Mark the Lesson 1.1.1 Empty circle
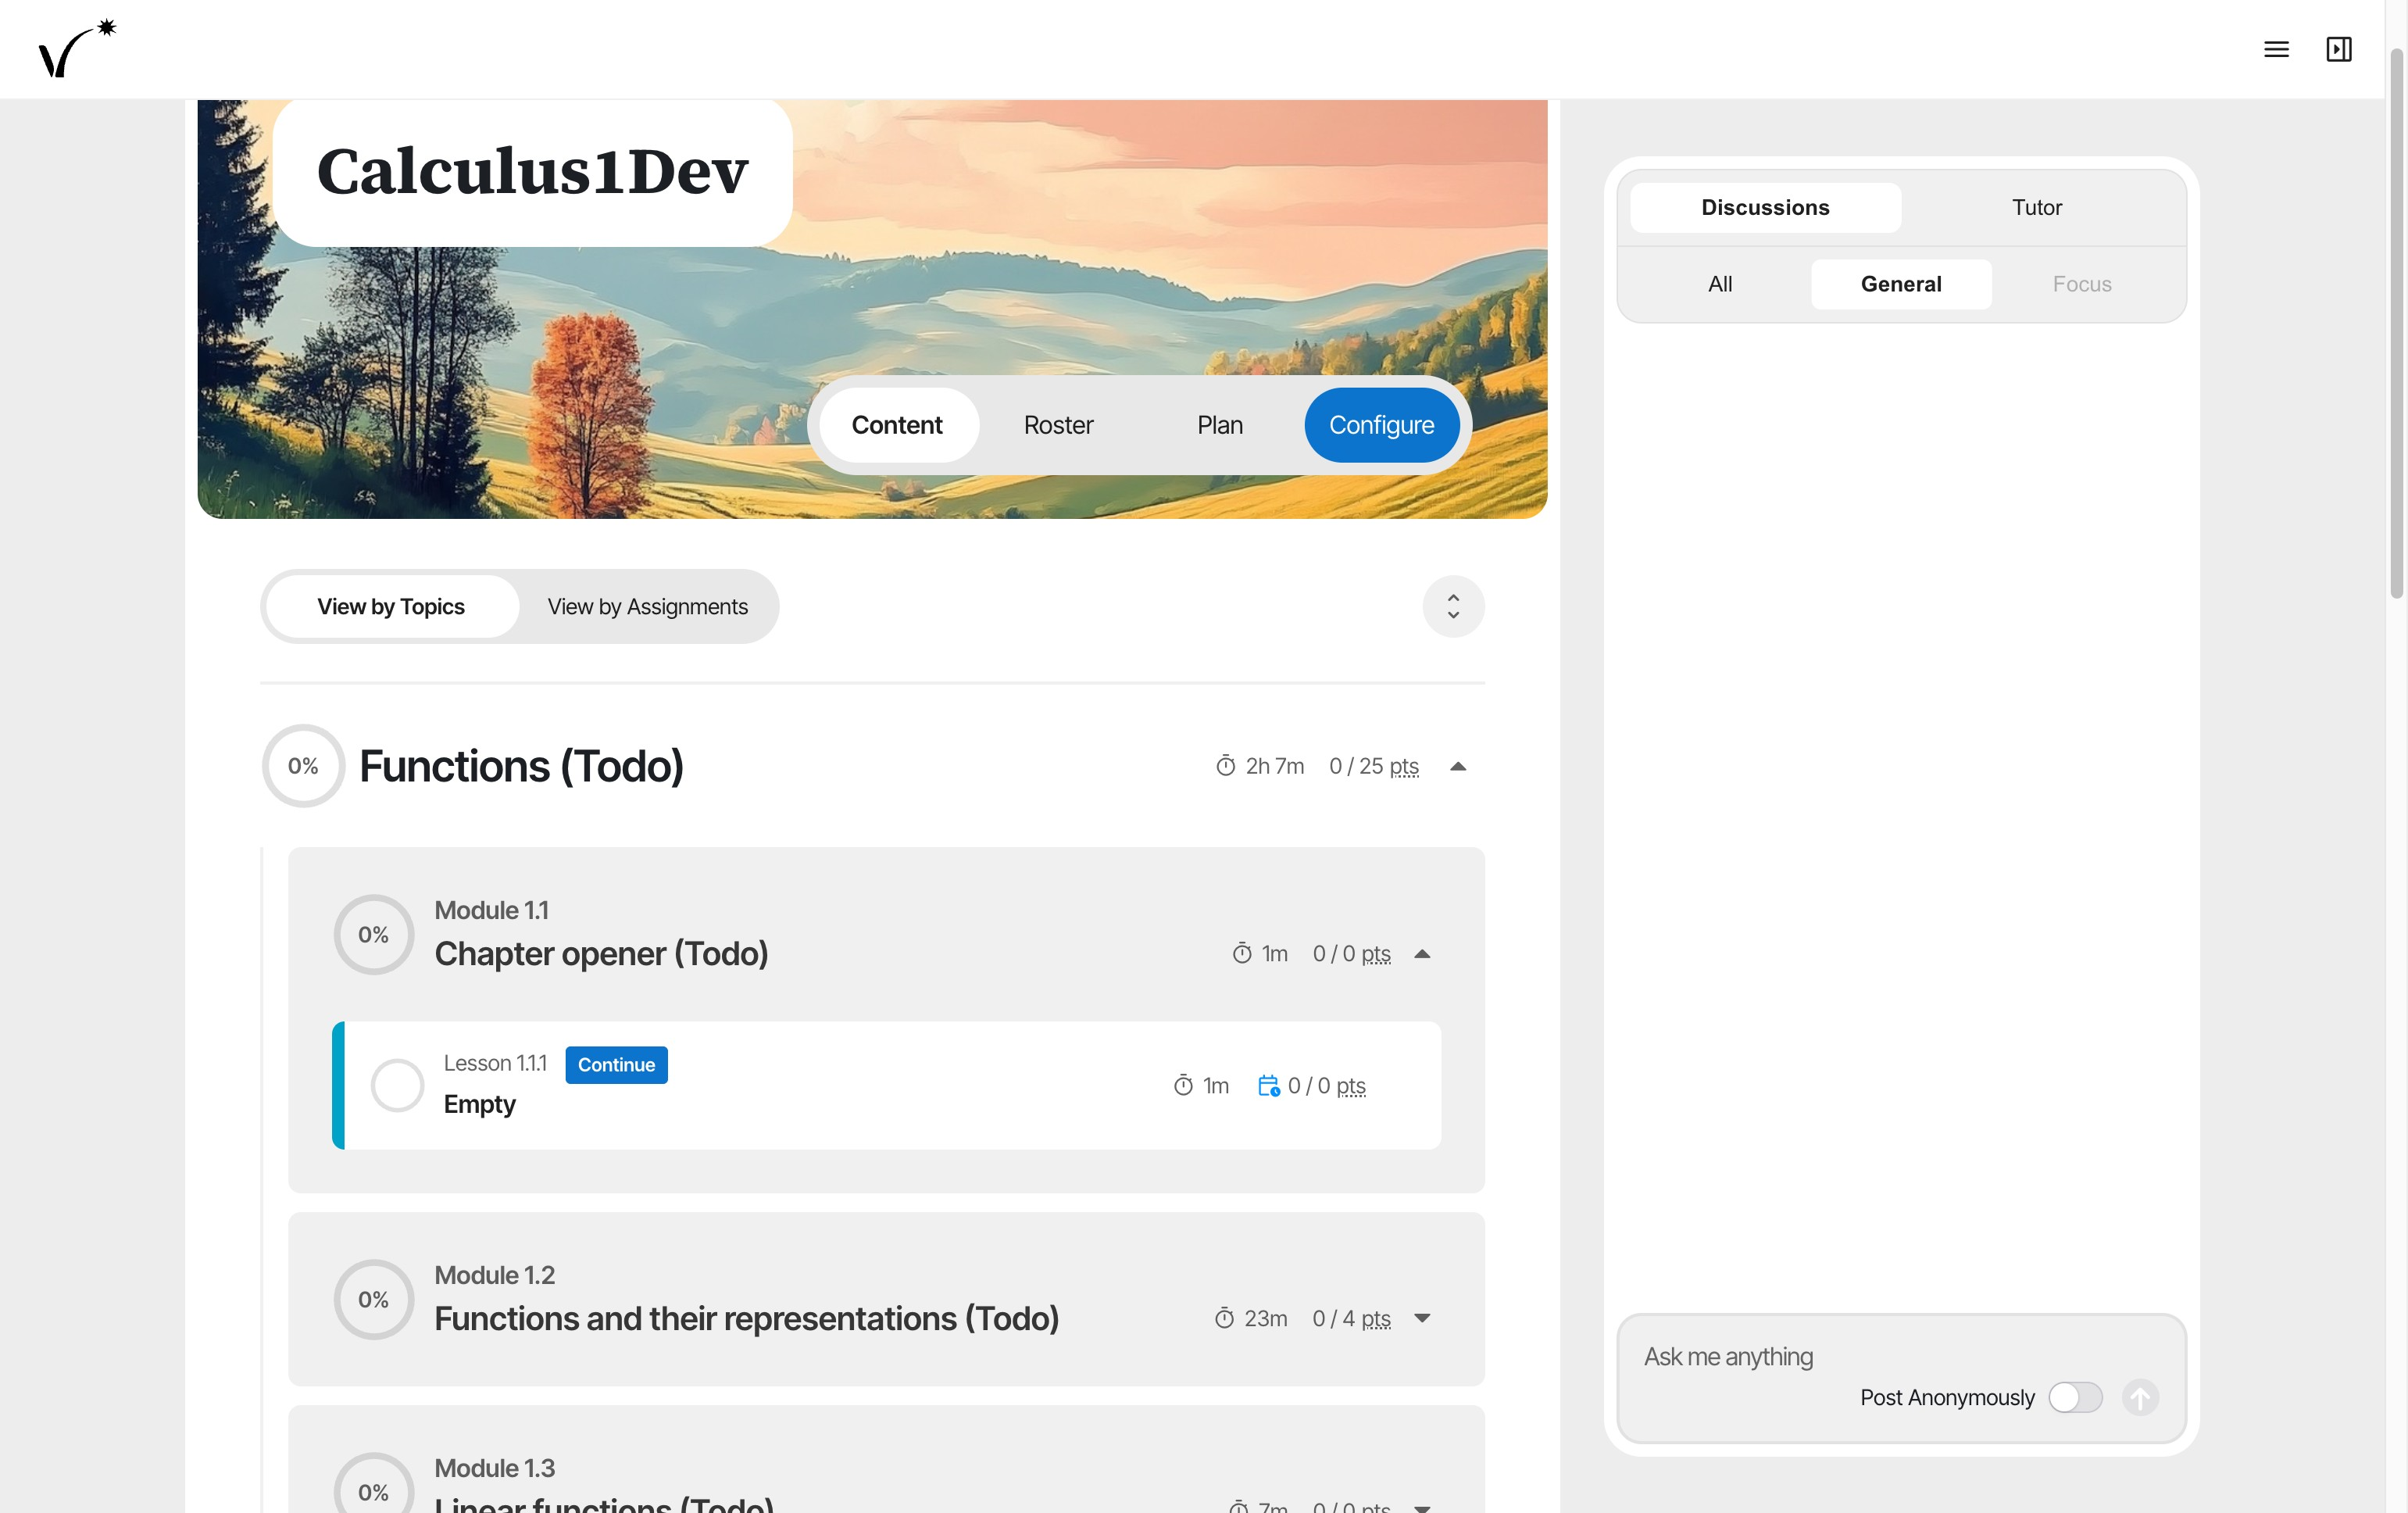The height and width of the screenshot is (1513, 2408). click(x=397, y=1085)
